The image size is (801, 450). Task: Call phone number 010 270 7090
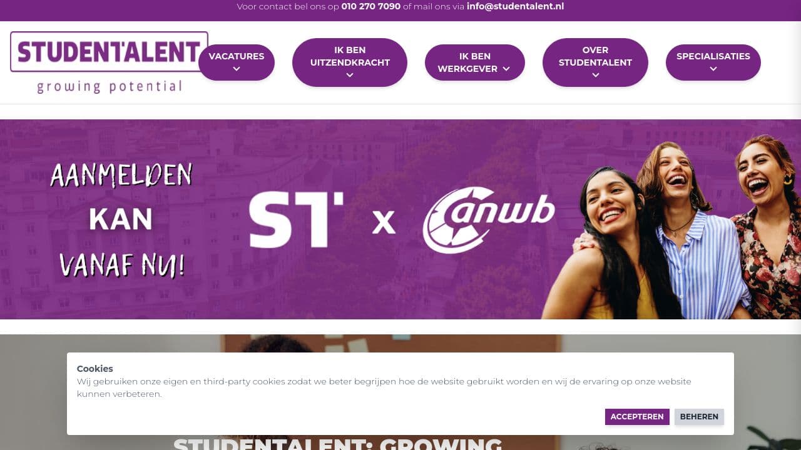pyautogui.click(x=371, y=6)
